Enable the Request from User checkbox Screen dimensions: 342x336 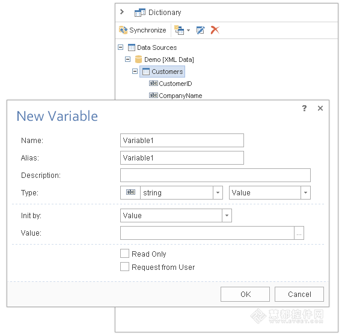124,267
